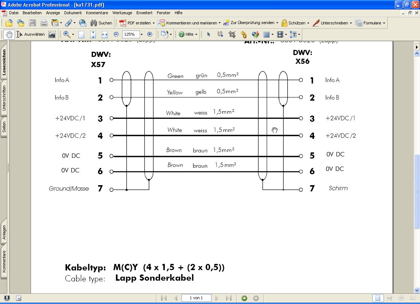Fit the whole page in window icon

coord(93,34)
